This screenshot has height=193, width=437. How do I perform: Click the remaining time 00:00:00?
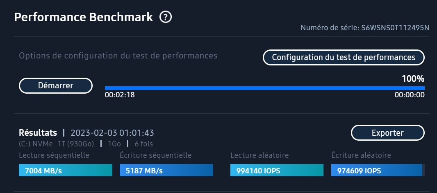[409, 95]
